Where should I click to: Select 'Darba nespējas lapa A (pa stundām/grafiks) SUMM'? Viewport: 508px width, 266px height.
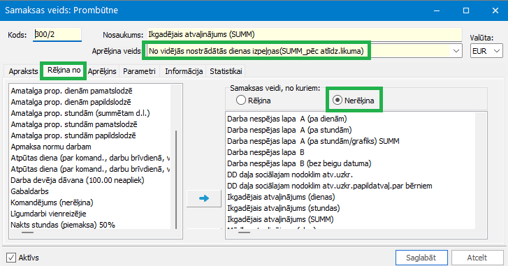click(x=313, y=141)
